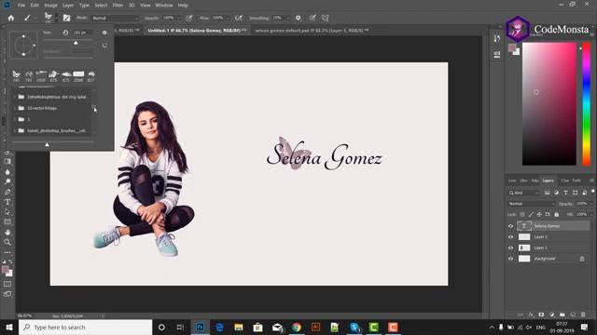Open the Brush tool preset picker

(x=29, y=18)
